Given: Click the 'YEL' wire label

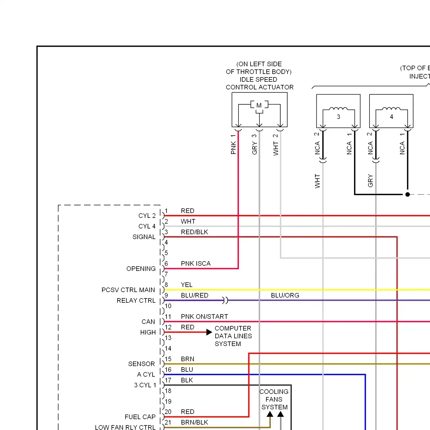Looking at the screenshot, I should tap(187, 285).
